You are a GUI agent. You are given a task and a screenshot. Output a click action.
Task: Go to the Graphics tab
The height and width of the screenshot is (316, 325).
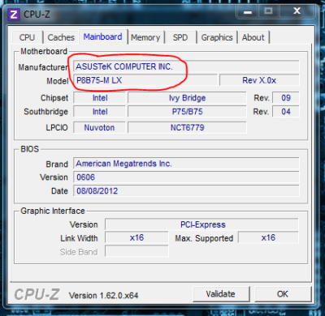217,37
